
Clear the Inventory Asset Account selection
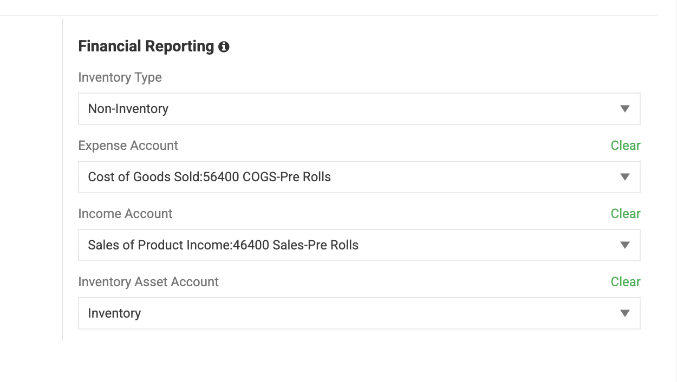[625, 282]
